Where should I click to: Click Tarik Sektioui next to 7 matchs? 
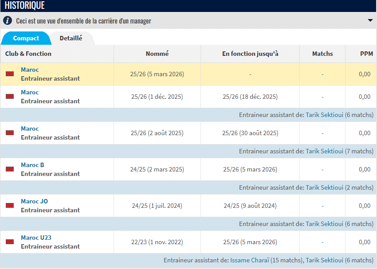click(324, 151)
